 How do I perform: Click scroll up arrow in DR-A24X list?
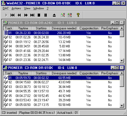(122, 28)
